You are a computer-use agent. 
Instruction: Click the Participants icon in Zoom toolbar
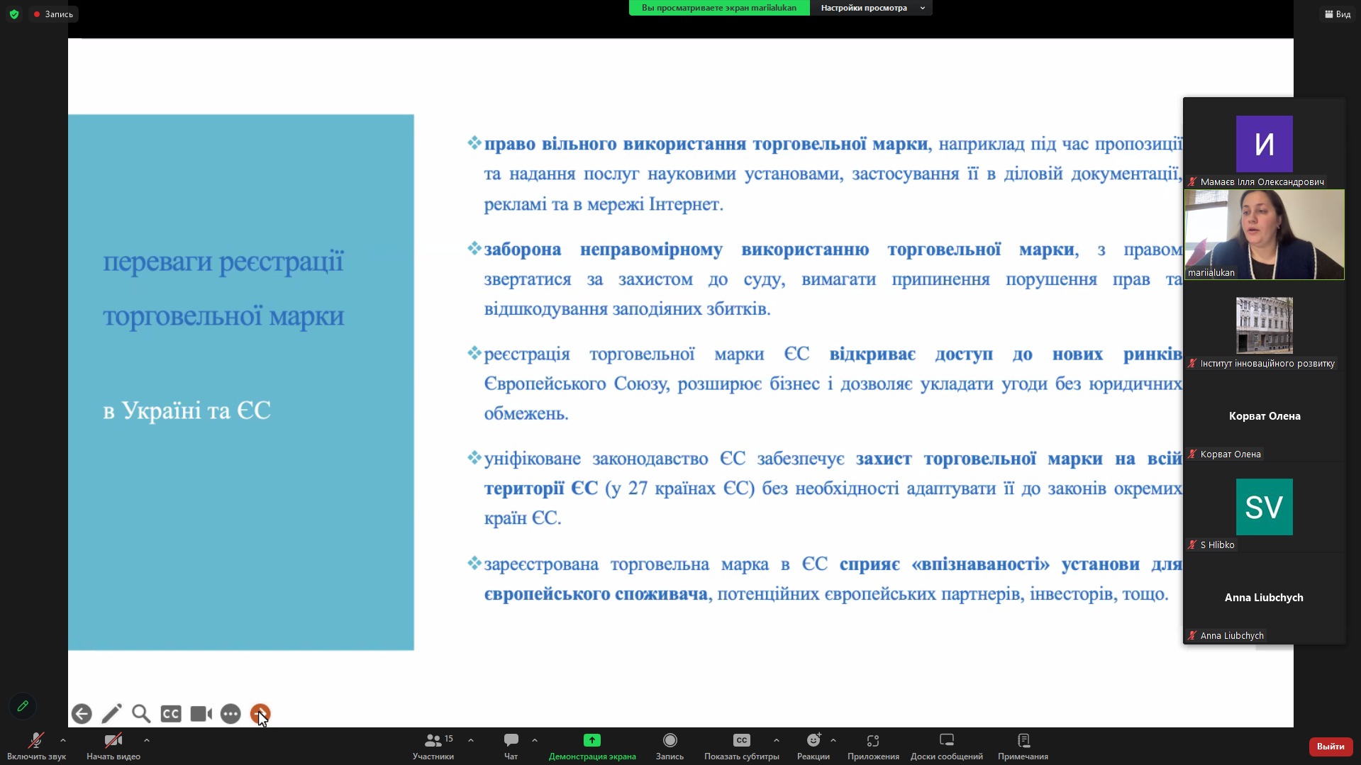coord(433,740)
